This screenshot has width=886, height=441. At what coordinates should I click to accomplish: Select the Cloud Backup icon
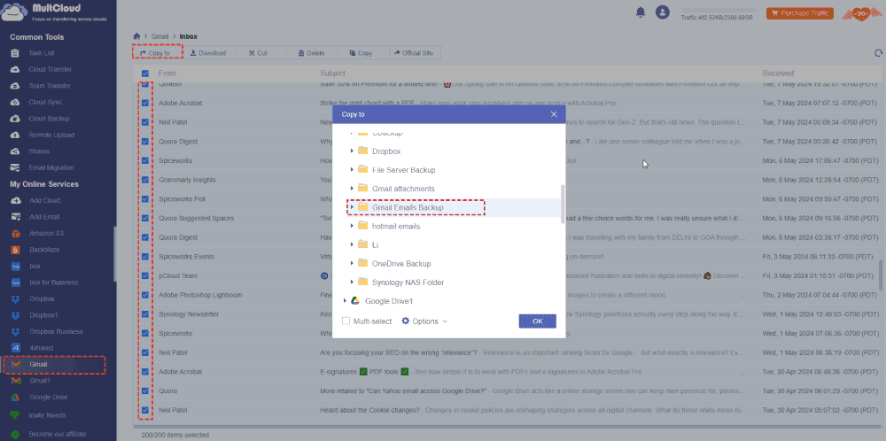pyautogui.click(x=16, y=119)
